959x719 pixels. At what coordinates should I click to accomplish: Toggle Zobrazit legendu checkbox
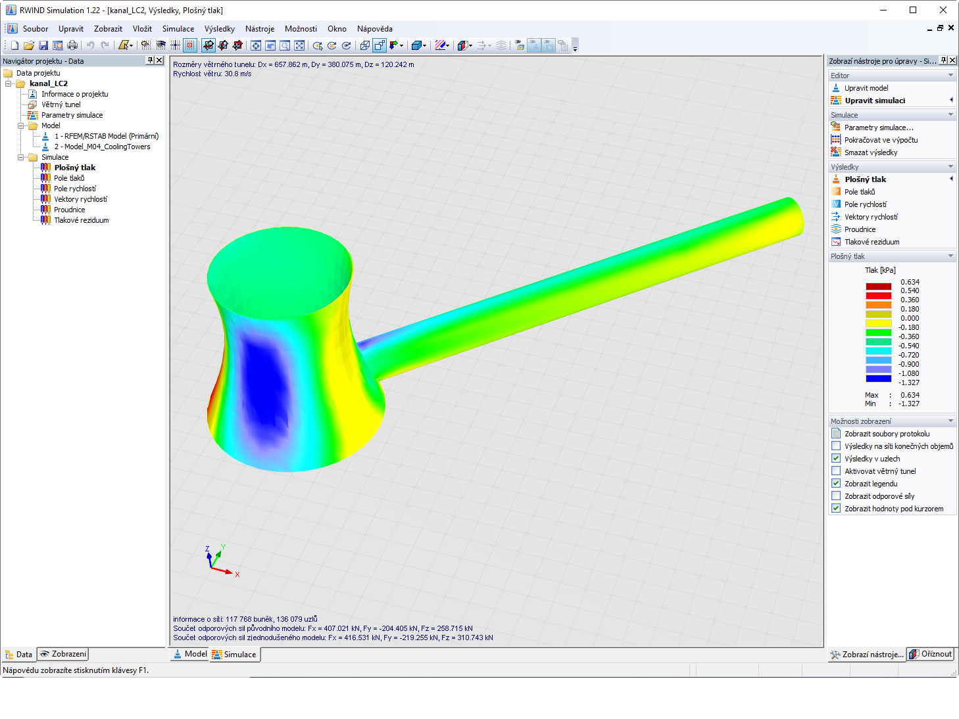(x=836, y=484)
